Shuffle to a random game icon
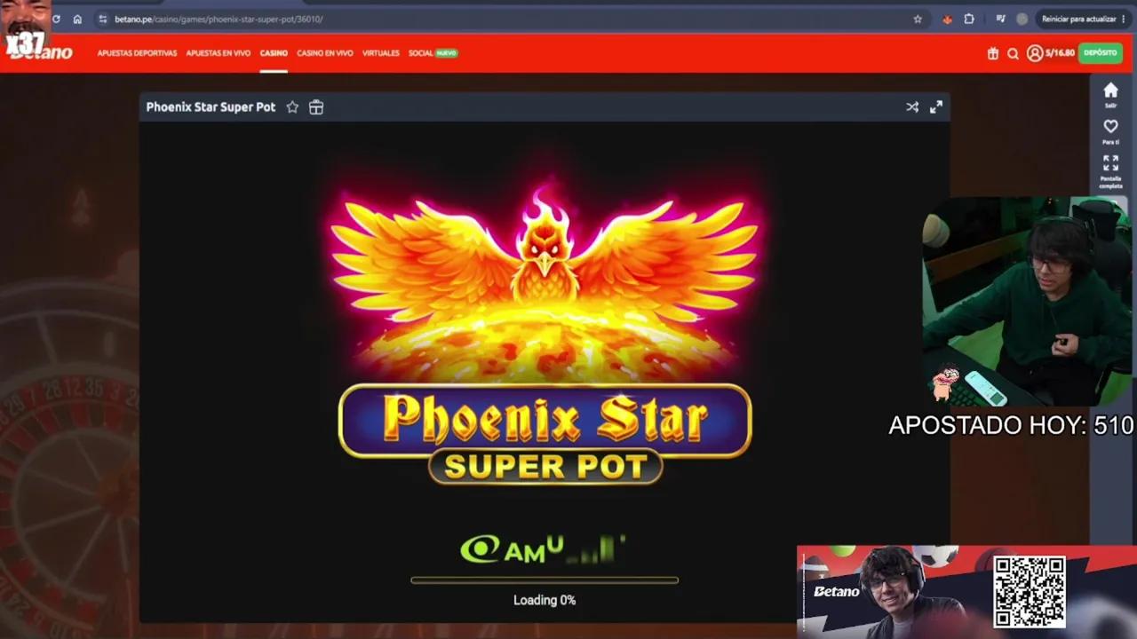The width and height of the screenshot is (1137, 639). (912, 107)
